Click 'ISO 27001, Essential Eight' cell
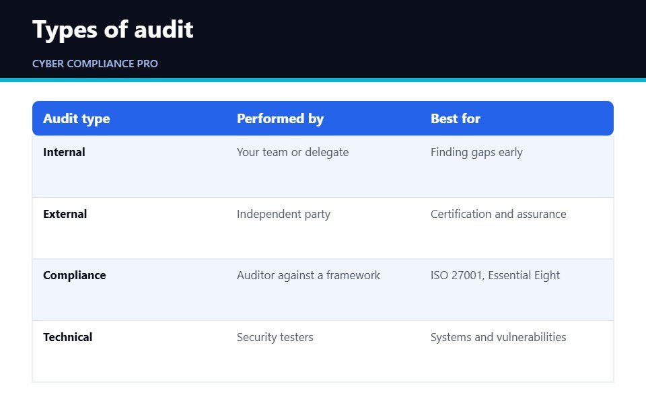646x409 pixels. pyautogui.click(x=495, y=276)
